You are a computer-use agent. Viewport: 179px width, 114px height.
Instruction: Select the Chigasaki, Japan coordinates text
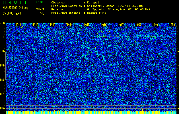click(115, 6)
